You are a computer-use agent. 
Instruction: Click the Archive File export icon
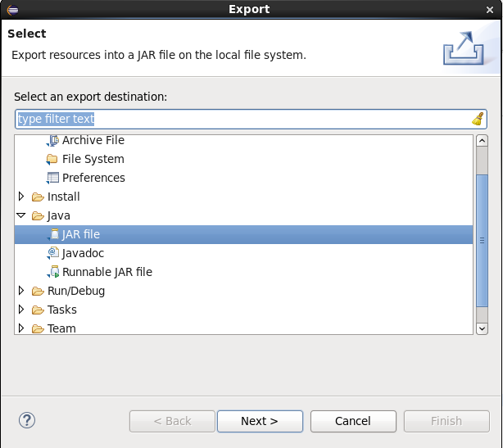pos(53,141)
